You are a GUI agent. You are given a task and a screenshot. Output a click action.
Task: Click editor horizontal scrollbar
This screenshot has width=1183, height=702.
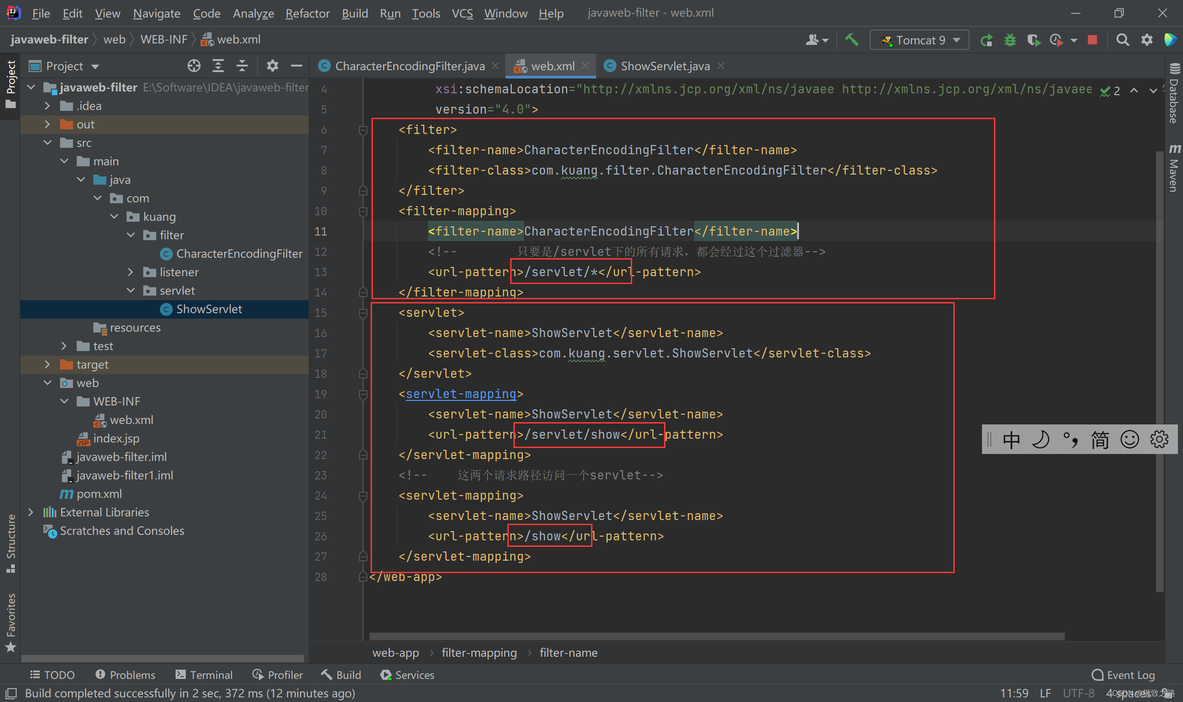[x=717, y=636]
